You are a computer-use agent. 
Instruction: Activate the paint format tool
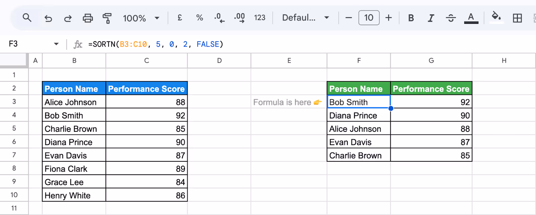pyautogui.click(x=107, y=18)
